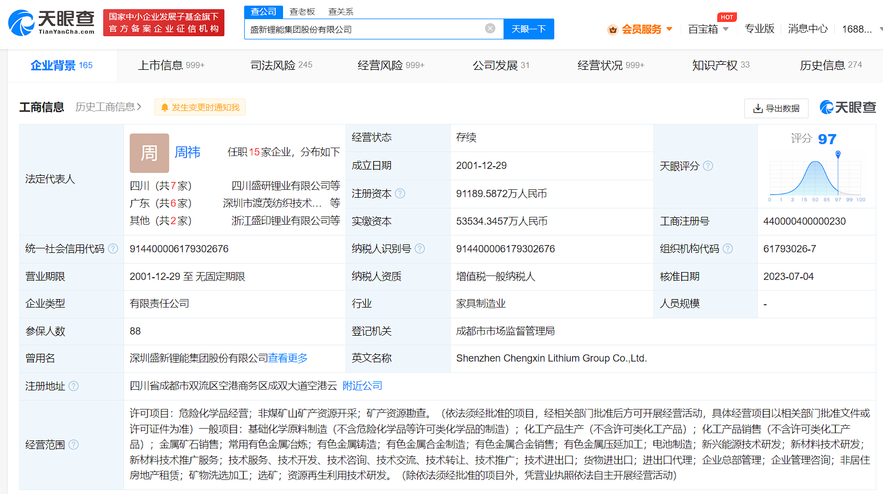Click the help icon next to 纳税人识别号

pos(420,248)
